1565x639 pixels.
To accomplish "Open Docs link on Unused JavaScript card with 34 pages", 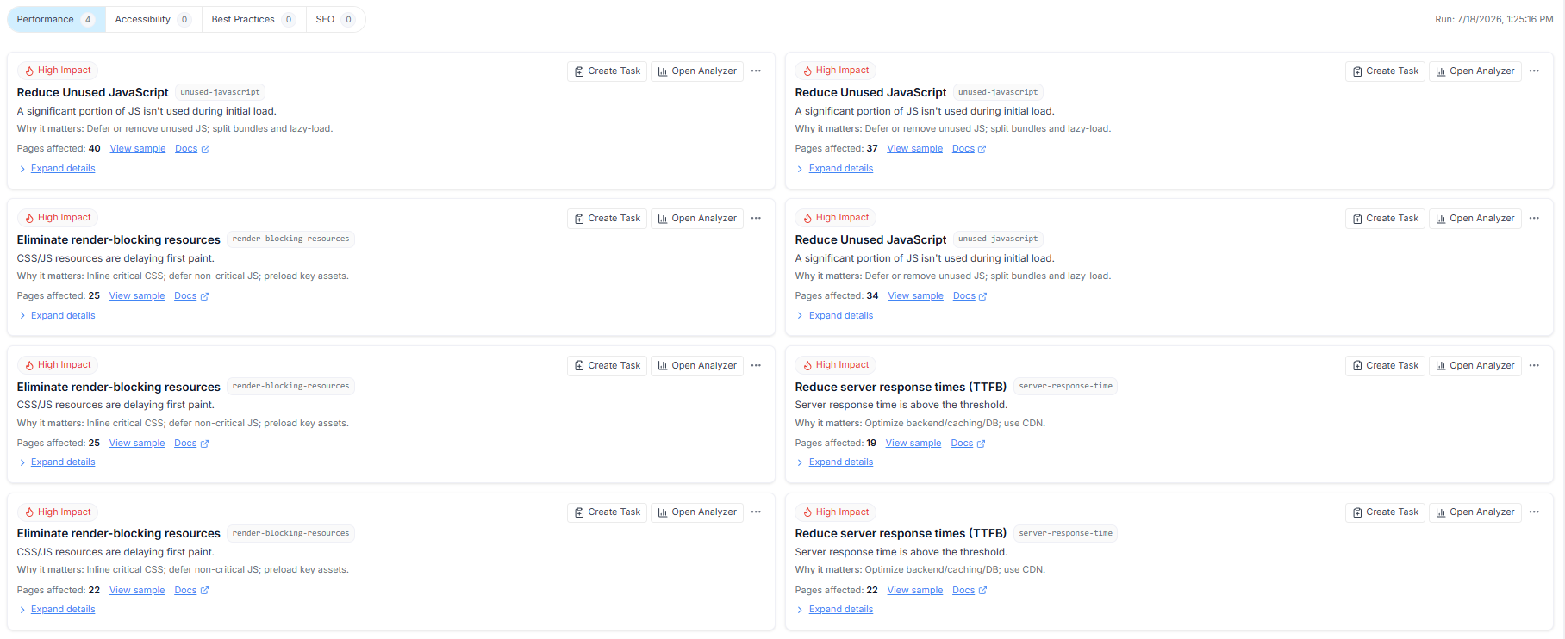I will click(x=970, y=296).
